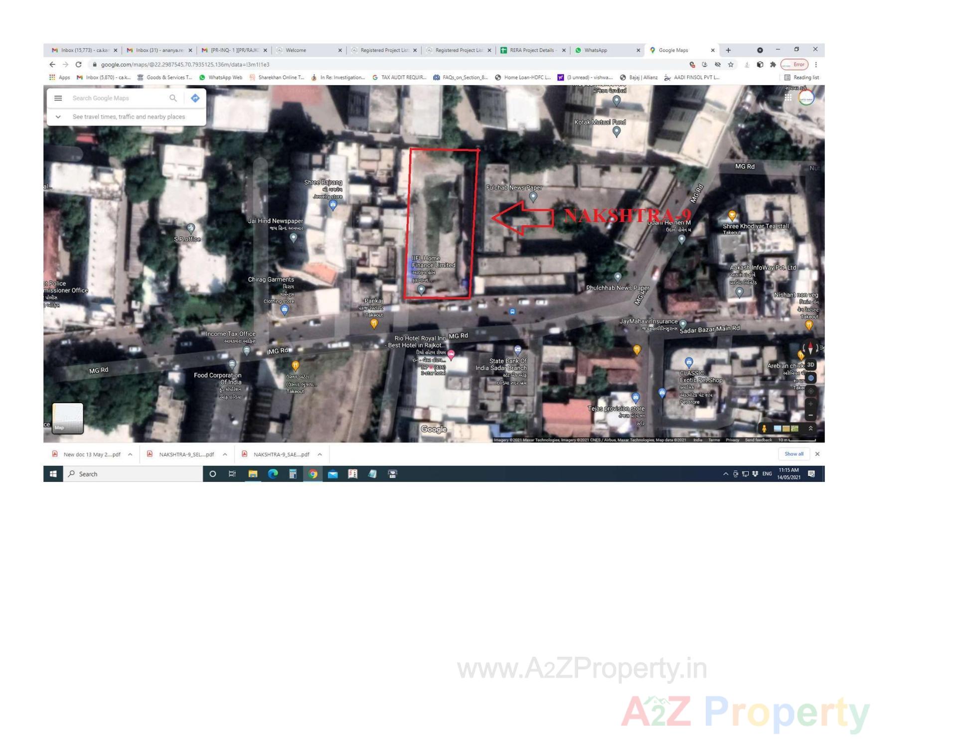957x739 pixels.
Task: Collapse the imagery layer tray chevron
Action: [811, 428]
